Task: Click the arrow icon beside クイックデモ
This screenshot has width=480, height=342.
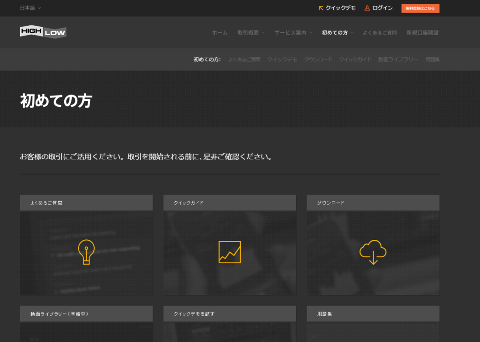Action: click(x=321, y=8)
